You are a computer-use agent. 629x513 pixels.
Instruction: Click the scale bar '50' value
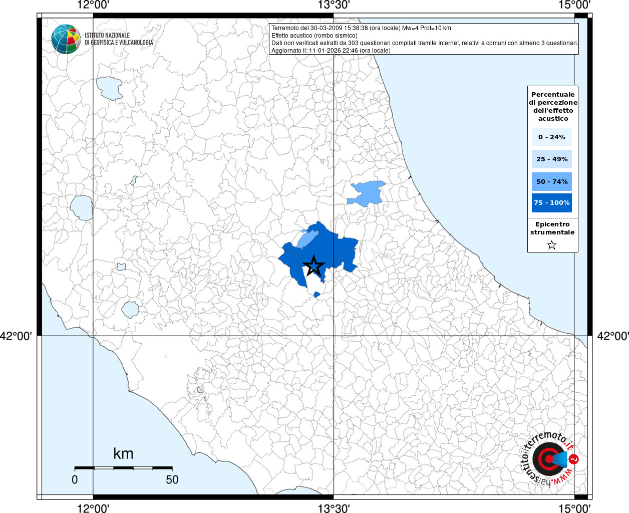point(172,479)
